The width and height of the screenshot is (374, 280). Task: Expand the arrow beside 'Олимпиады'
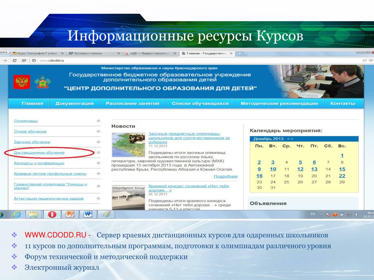coord(98,121)
